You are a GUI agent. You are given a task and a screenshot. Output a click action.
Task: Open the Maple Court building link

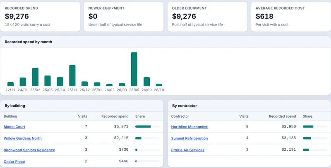[x=14, y=127]
